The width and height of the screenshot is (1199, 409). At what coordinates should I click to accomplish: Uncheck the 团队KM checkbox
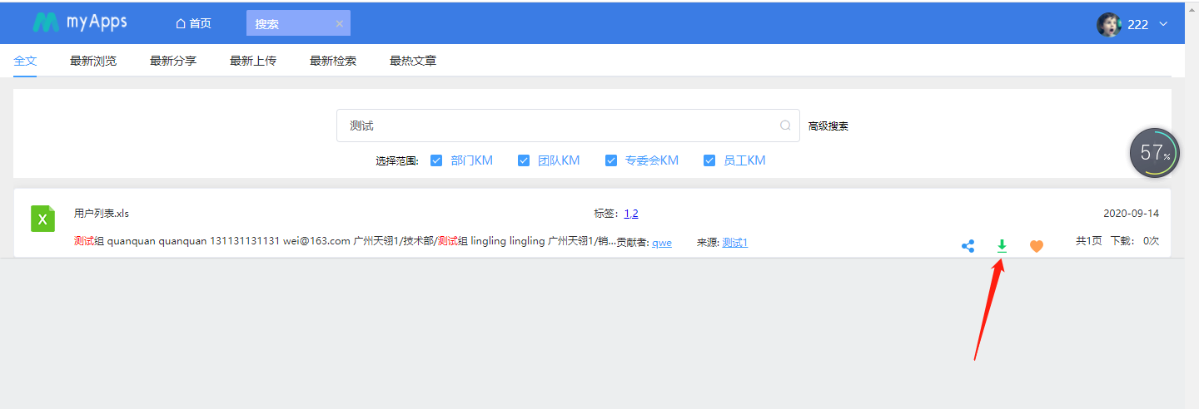(x=524, y=160)
